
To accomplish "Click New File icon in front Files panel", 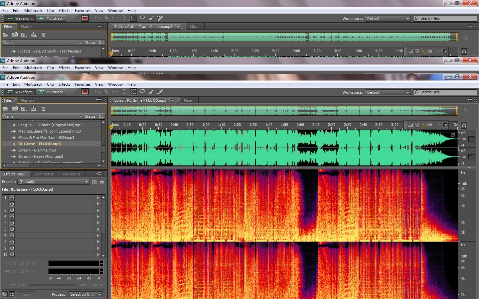I will coord(24,109).
